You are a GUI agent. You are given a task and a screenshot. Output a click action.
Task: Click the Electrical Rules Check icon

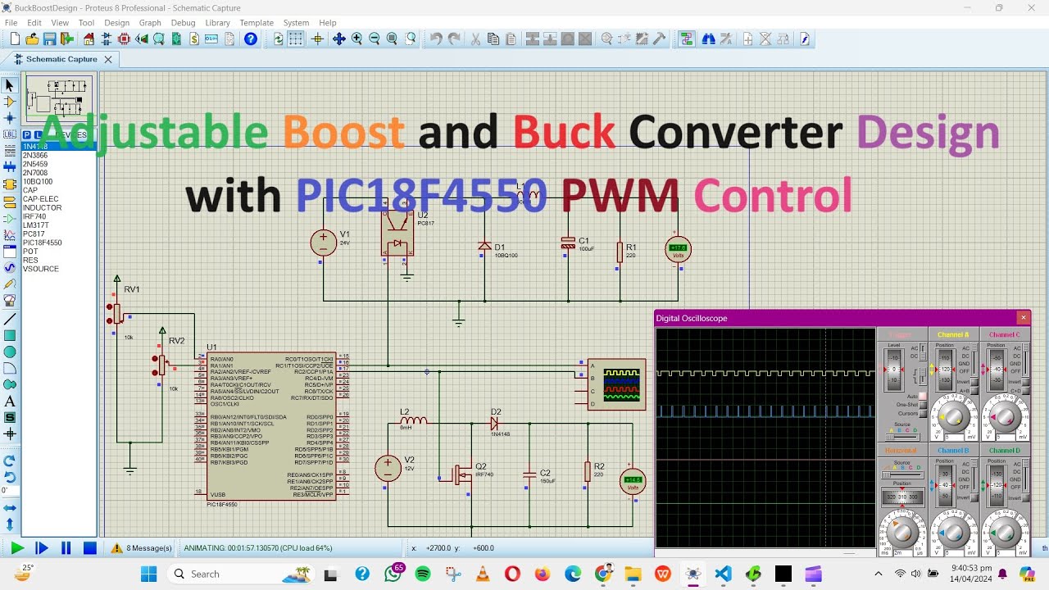click(x=805, y=39)
